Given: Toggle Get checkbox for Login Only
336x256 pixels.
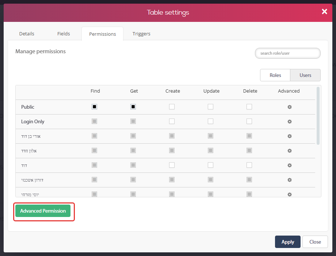Looking at the screenshot, I should tap(133, 121).
